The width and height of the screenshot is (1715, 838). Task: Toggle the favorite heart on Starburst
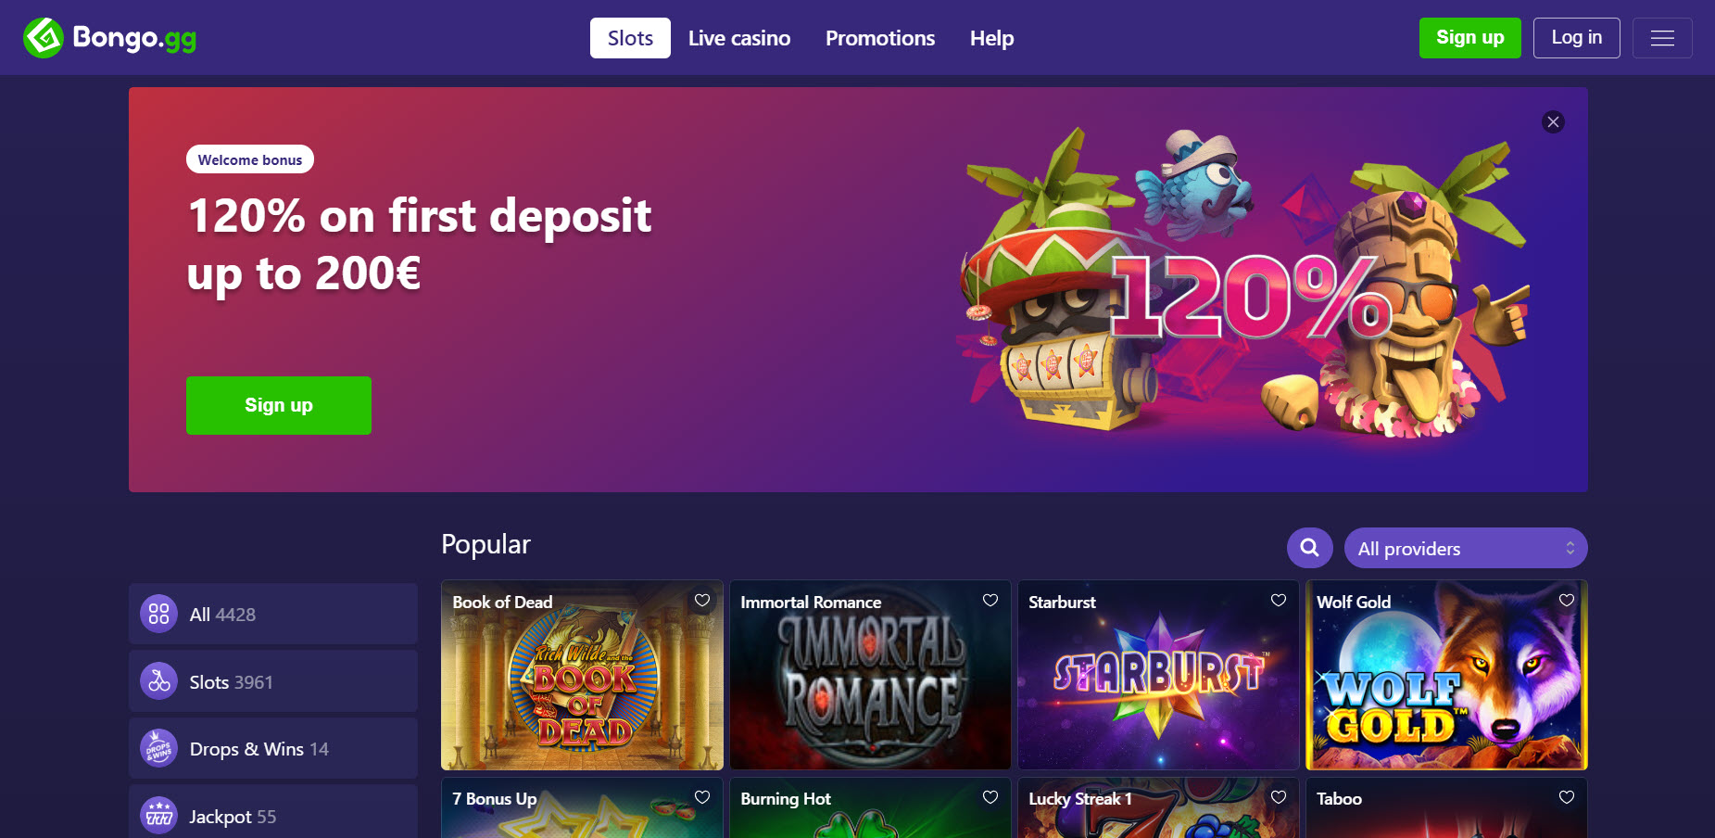click(x=1279, y=601)
